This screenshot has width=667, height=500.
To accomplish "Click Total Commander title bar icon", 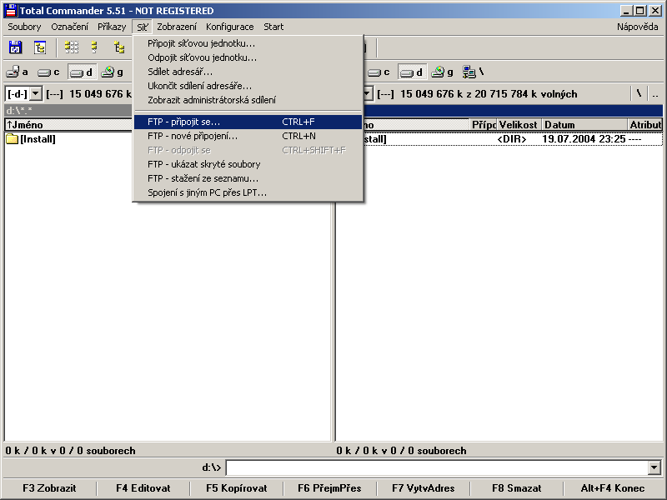I will [11, 11].
